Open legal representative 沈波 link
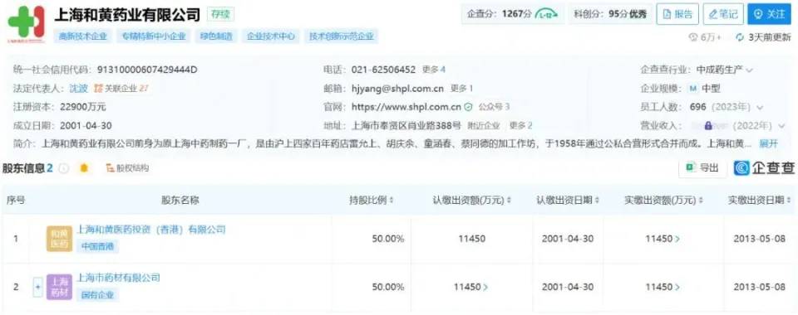The height and width of the screenshot is (315, 798). pyautogui.click(x=78, y=88)
